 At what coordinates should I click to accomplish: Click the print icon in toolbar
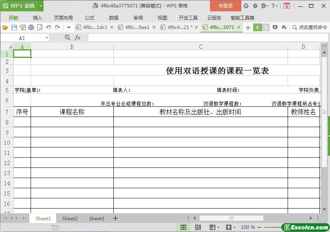pyautogui.click(x=31, y=27)
